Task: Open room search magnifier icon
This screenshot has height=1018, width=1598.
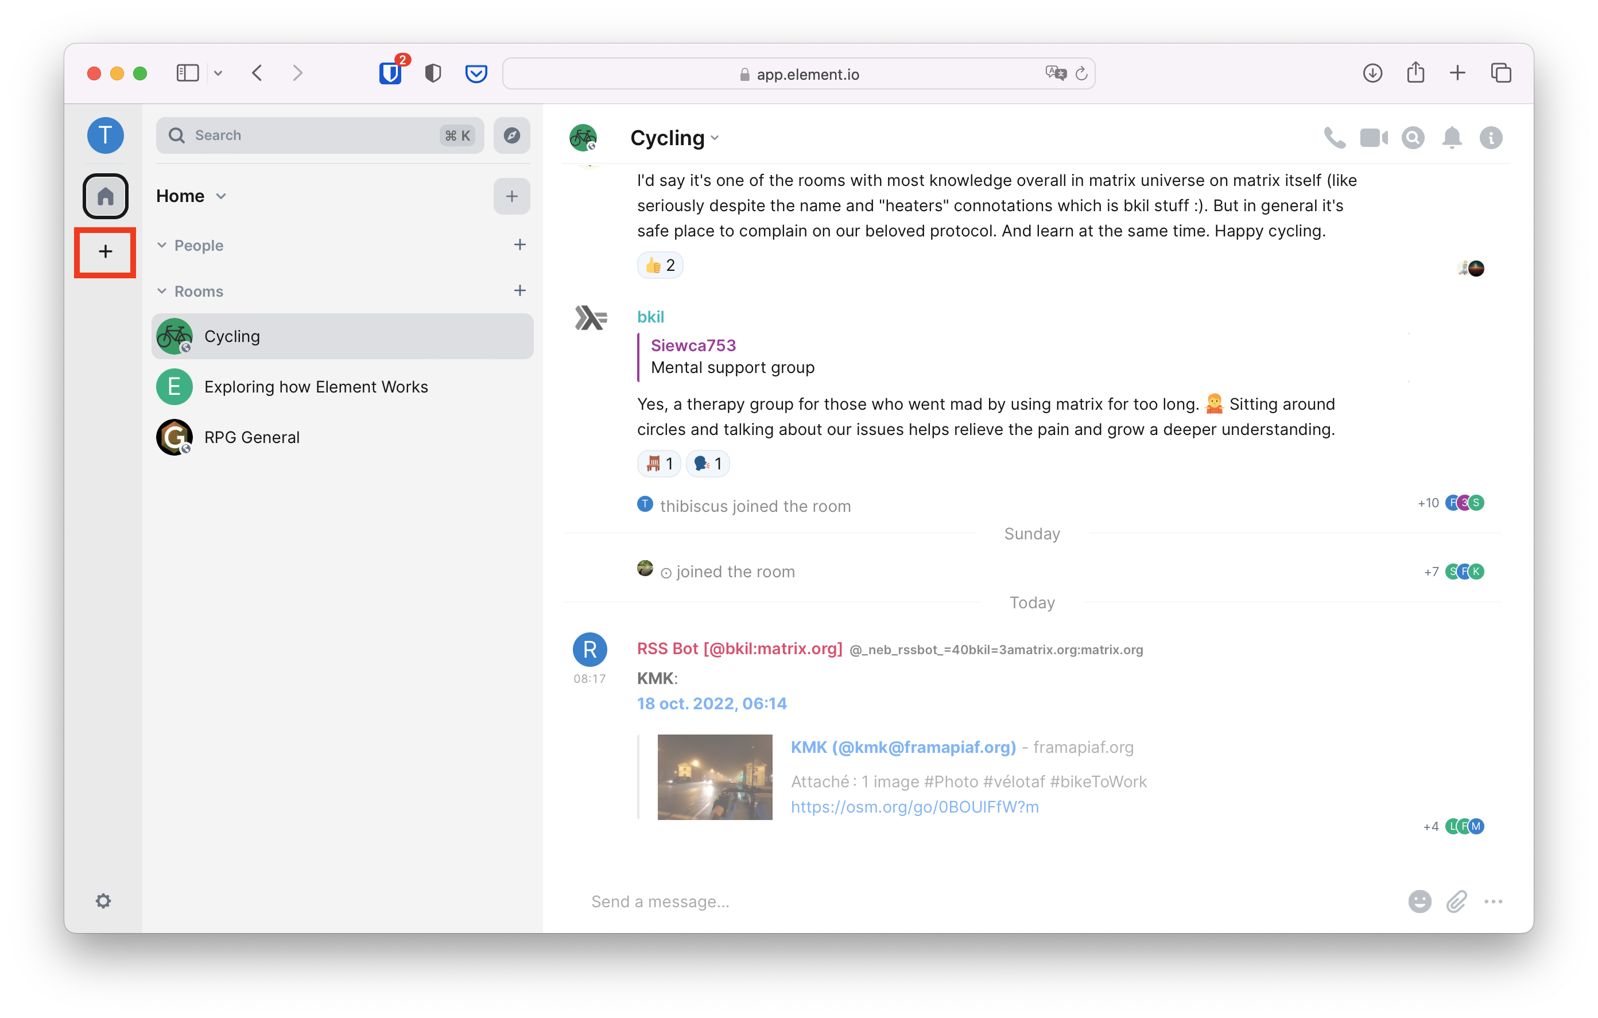Action: 1413,137
